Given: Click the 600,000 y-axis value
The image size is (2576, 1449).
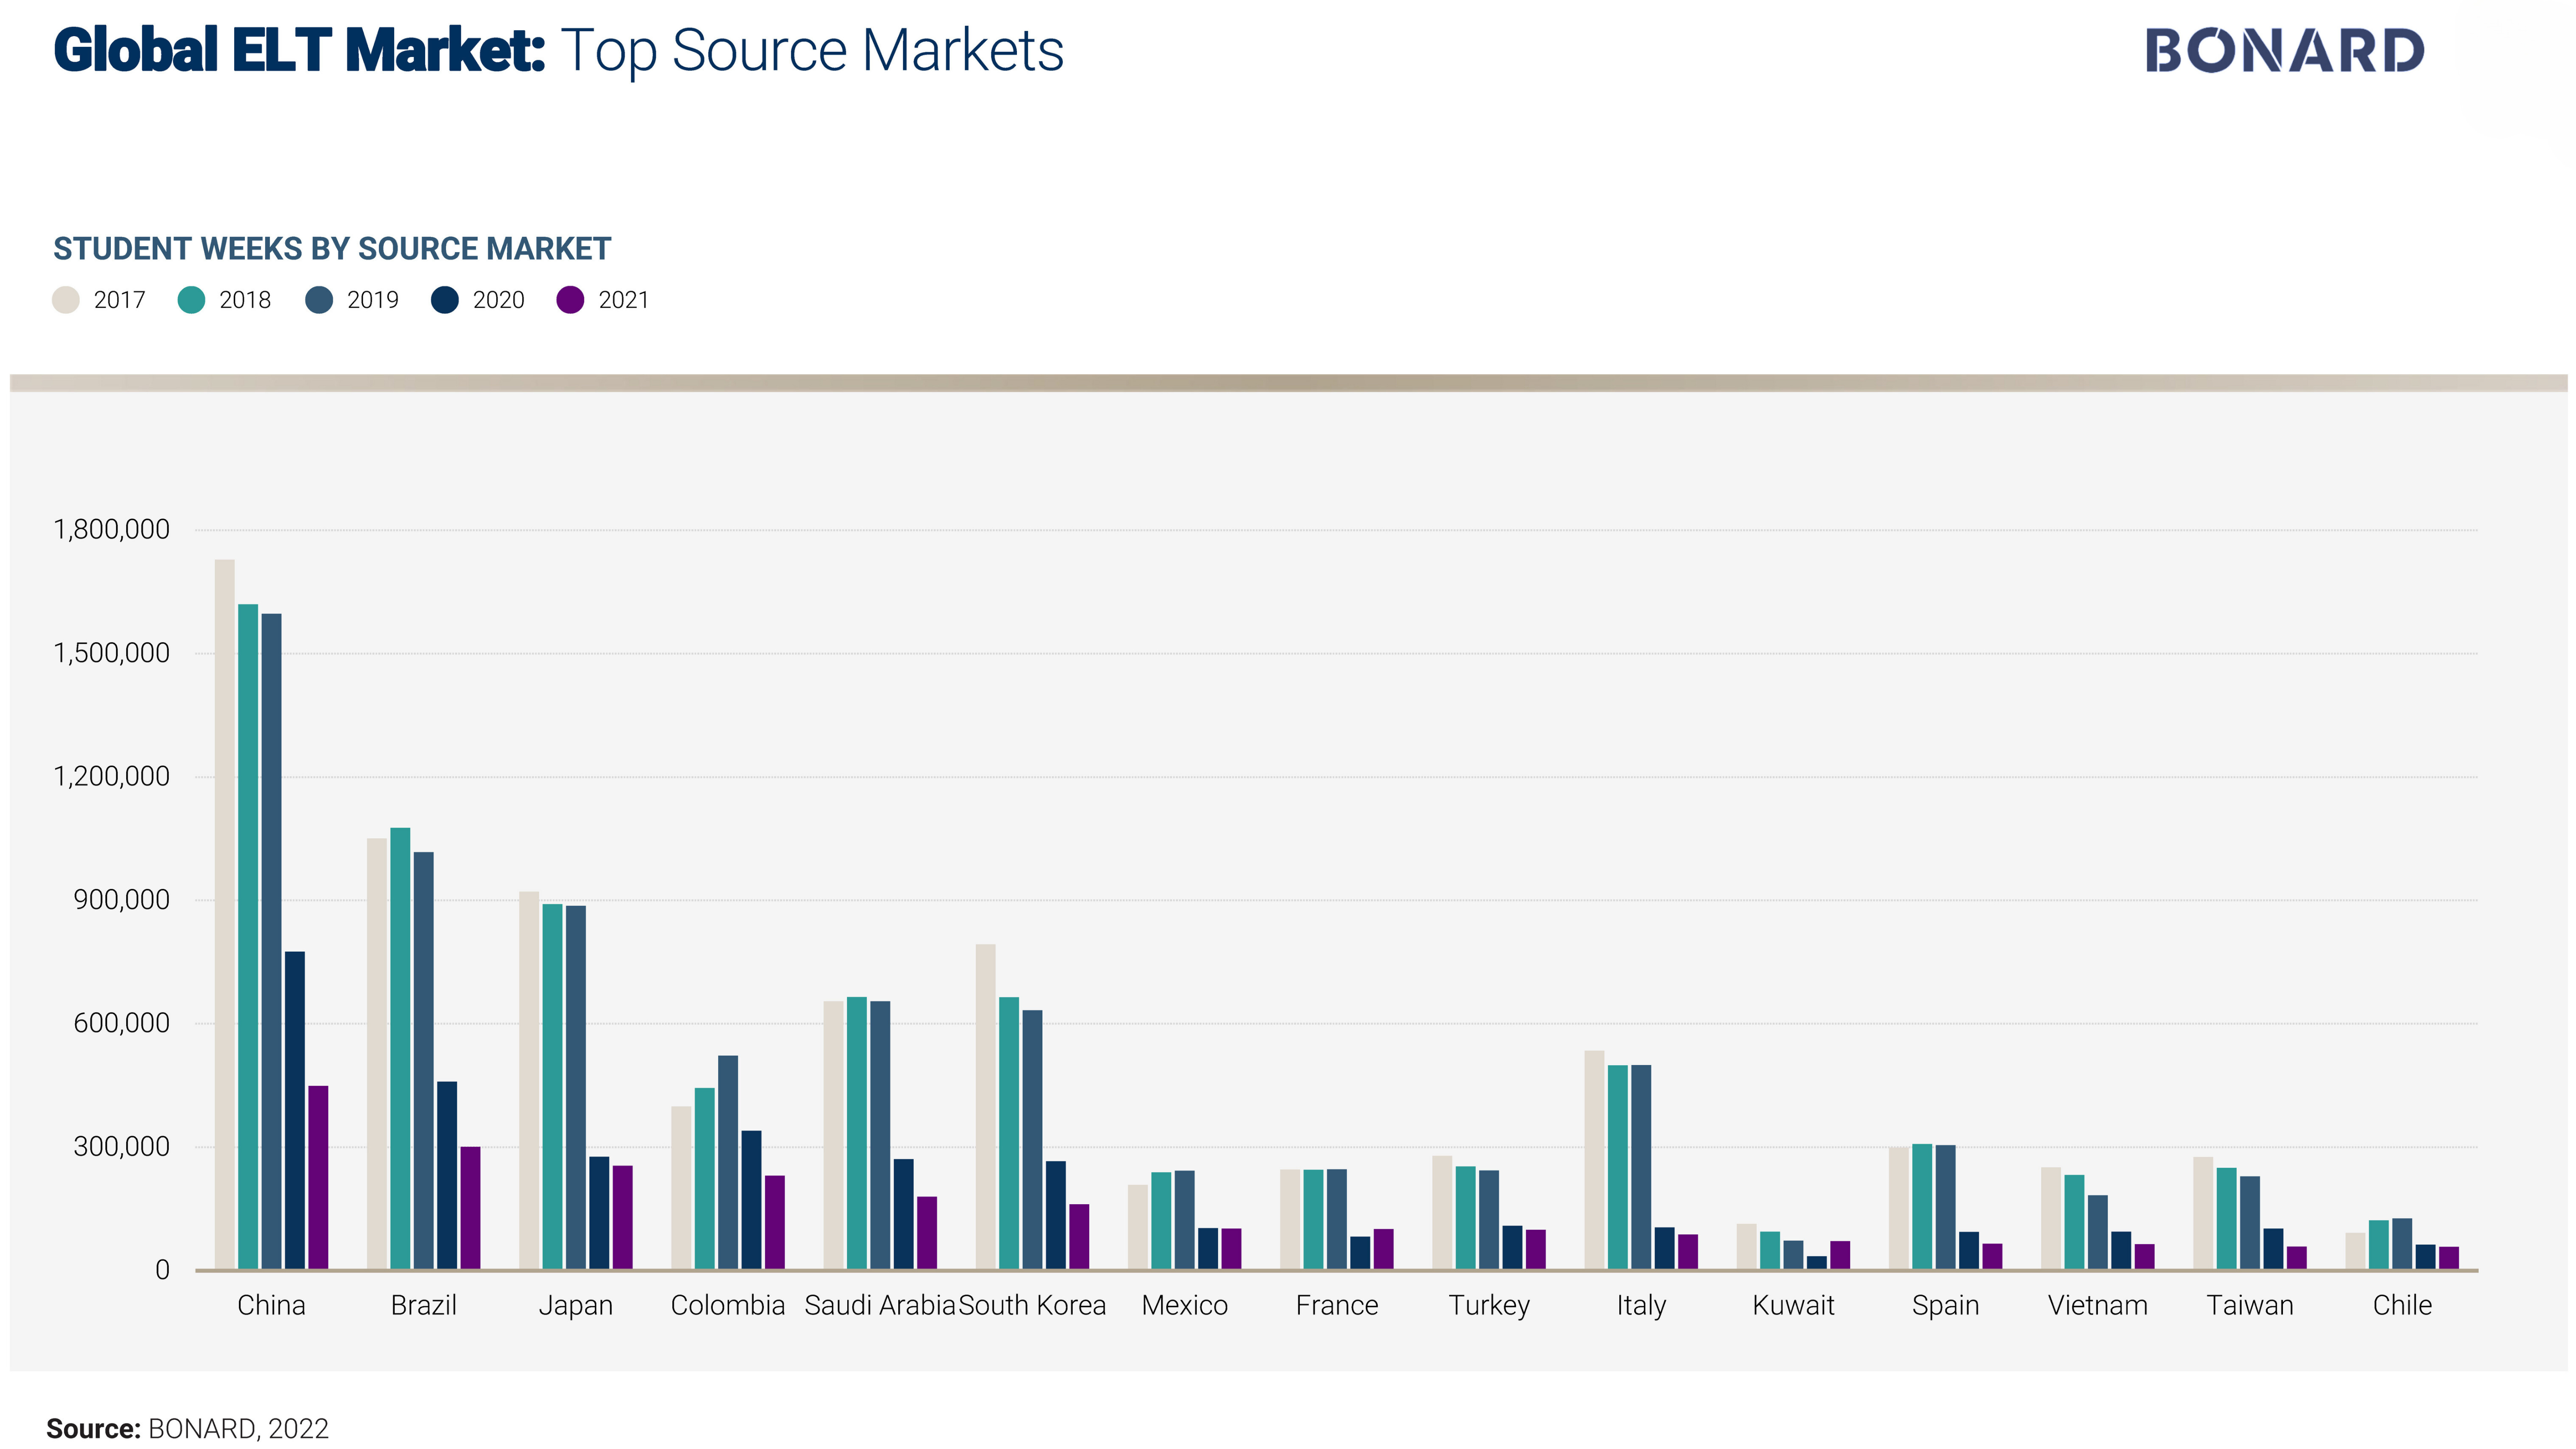Looking at the screenshot, I should point(121,1023).
